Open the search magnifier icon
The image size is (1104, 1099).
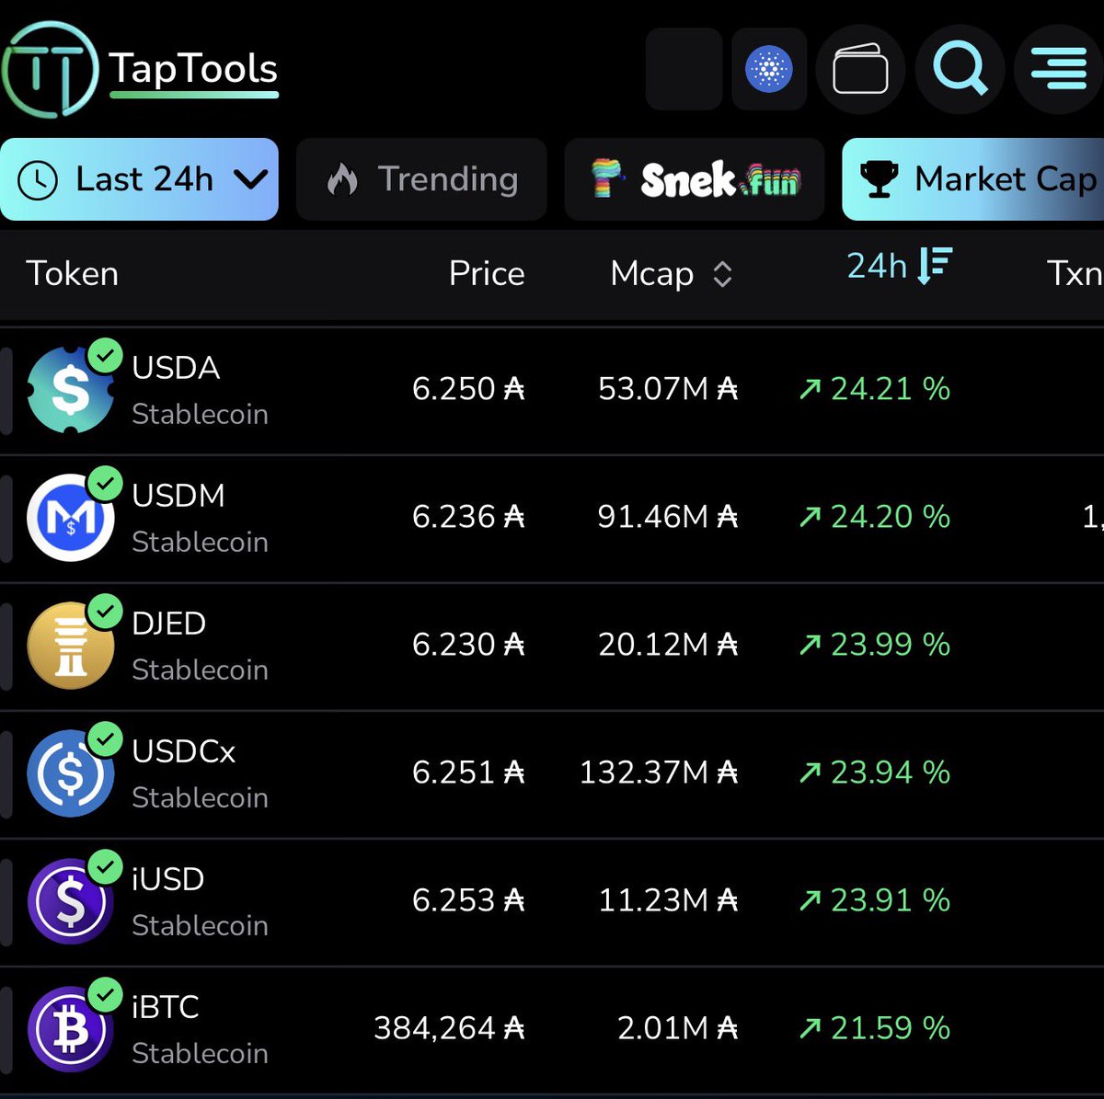point(960,70)
